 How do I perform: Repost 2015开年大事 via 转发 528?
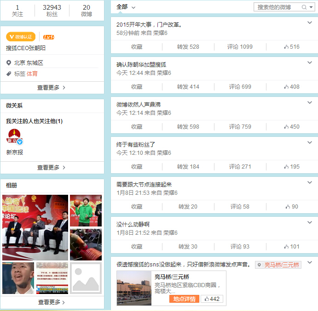188,47
